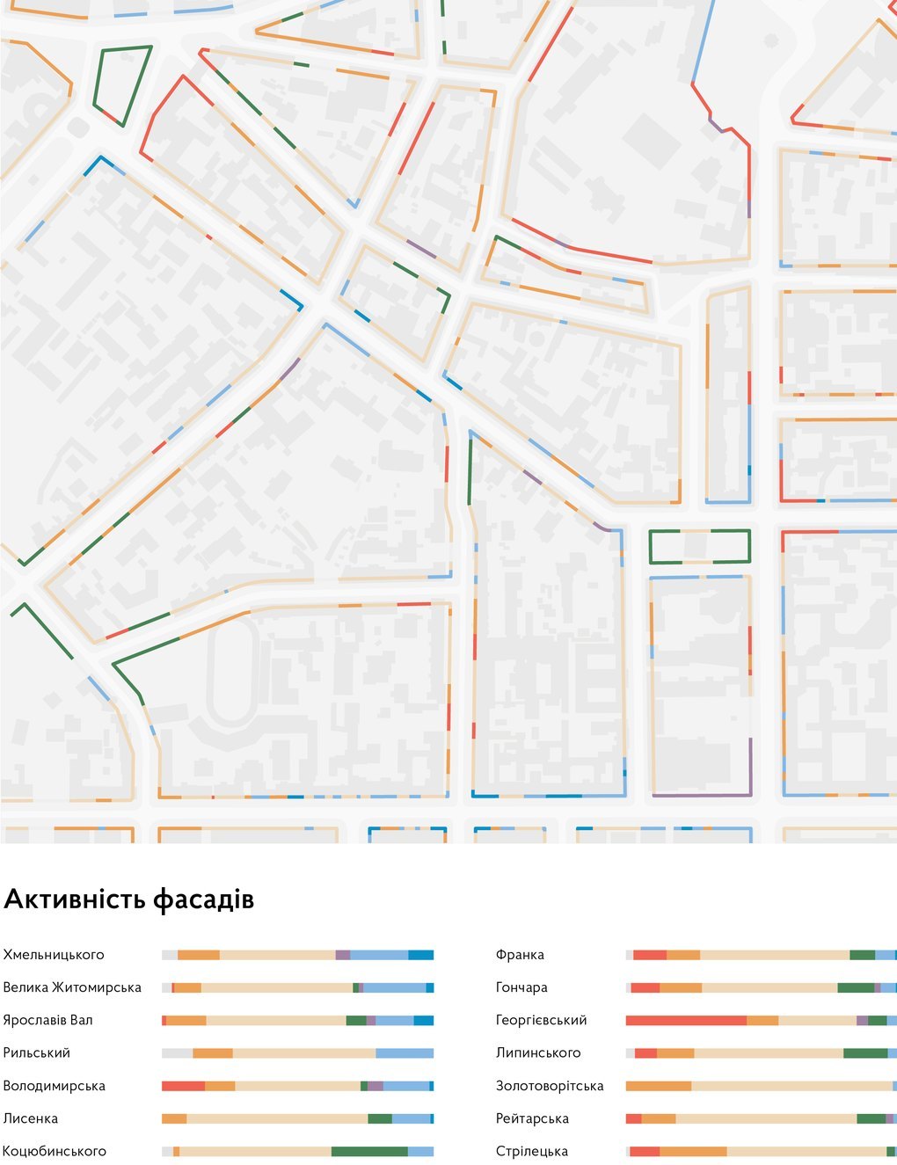Click the 'Золотоворітська' label
This screenshot has width=897, height=1165.
click(x=550, y=1086)
